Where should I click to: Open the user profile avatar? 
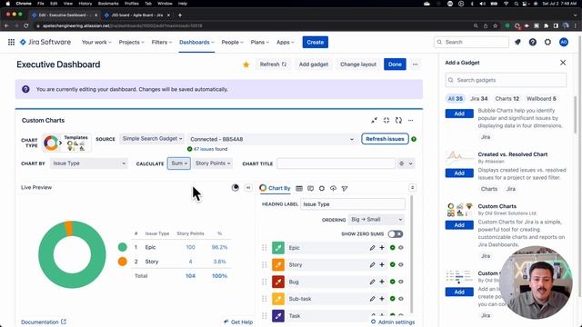pos(564,43)
